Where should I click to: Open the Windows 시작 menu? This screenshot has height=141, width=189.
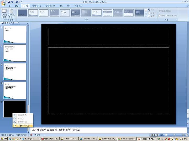coord(4,139)
